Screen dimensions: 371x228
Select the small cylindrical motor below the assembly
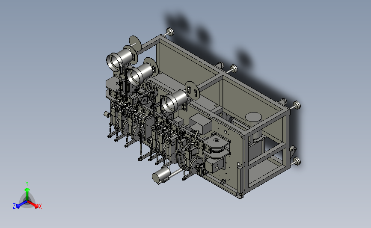161,175
